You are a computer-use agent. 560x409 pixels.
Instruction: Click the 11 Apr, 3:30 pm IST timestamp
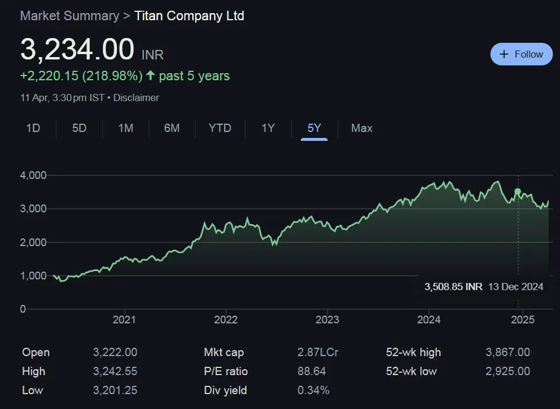click(62, 98)
